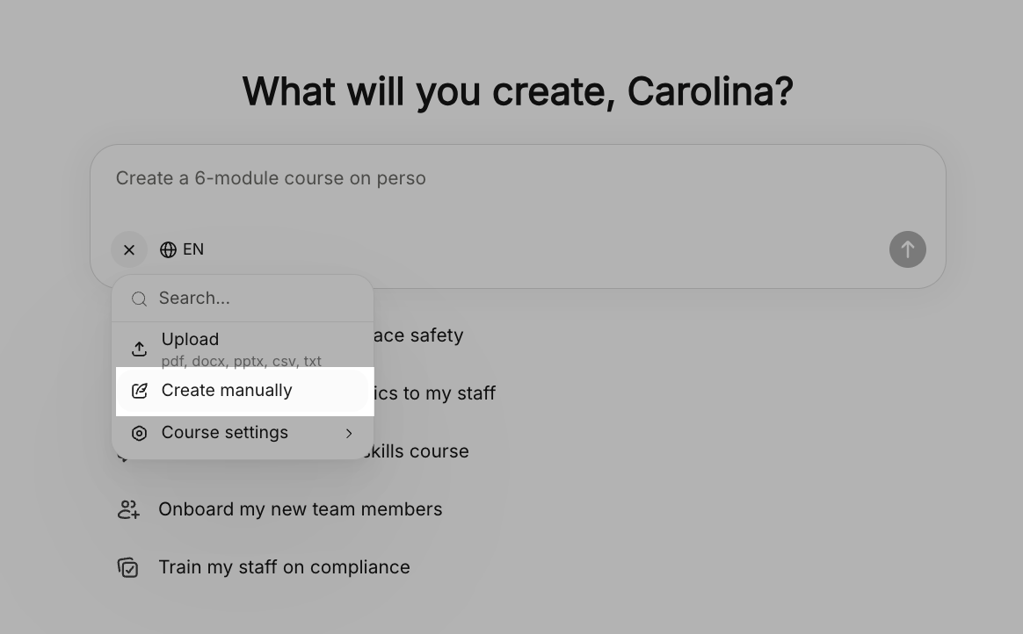Click the Create manually pencil icon
The image size is (1023, 634).
tap(139, 390)
